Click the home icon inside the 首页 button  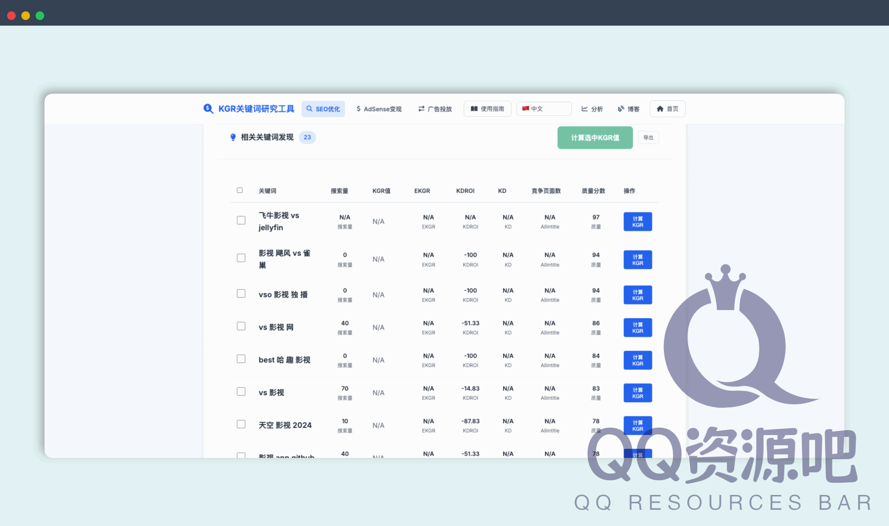660,108
